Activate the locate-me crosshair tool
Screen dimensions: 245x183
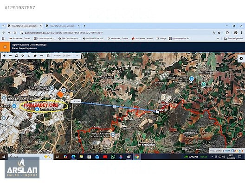(x=23, y=56)
